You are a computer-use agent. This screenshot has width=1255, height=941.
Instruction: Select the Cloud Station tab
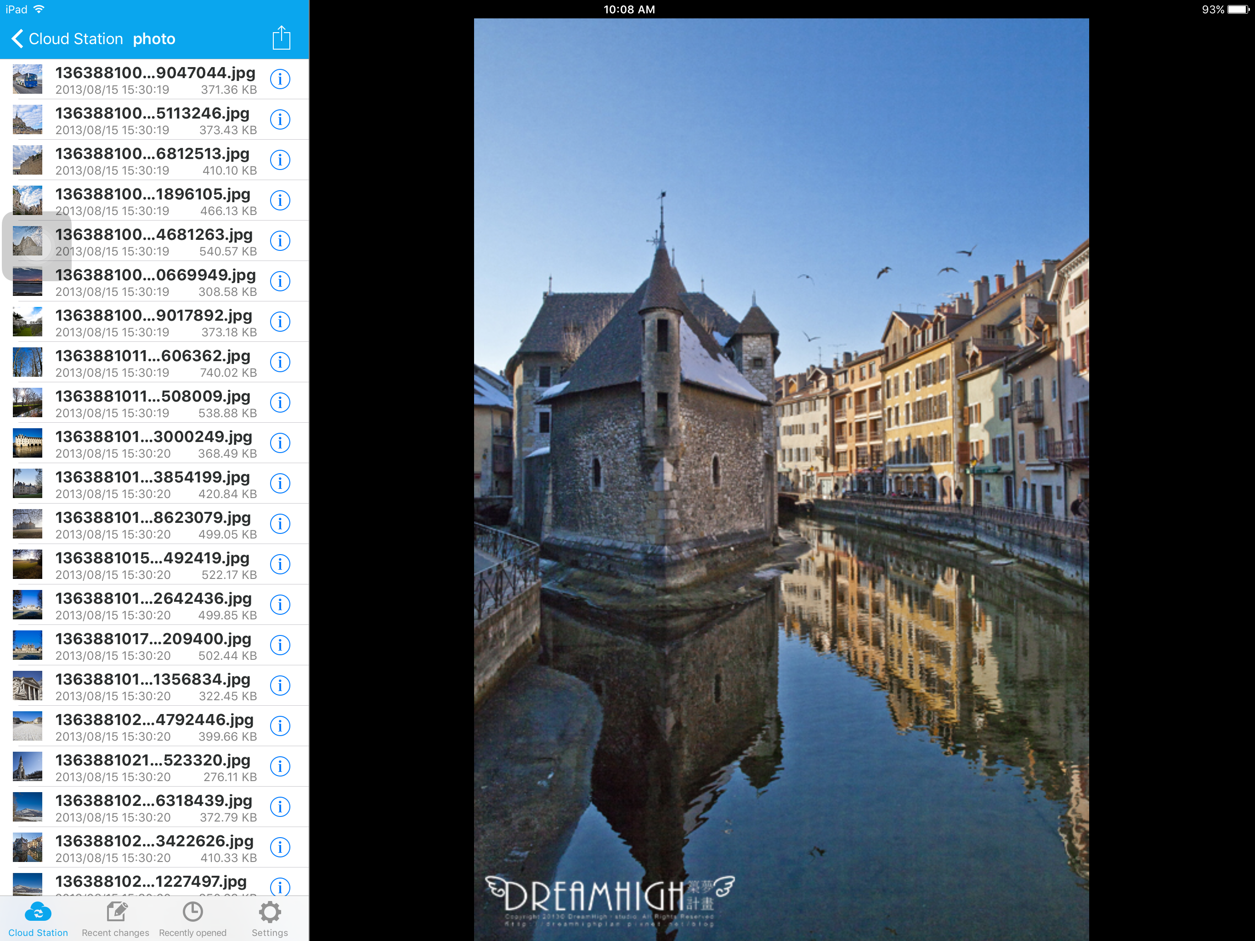point(38,919)
